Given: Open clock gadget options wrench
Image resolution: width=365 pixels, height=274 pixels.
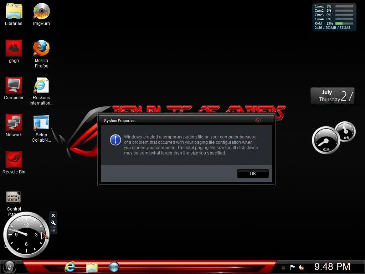Looking at the screenshot, I should (53, 223).
